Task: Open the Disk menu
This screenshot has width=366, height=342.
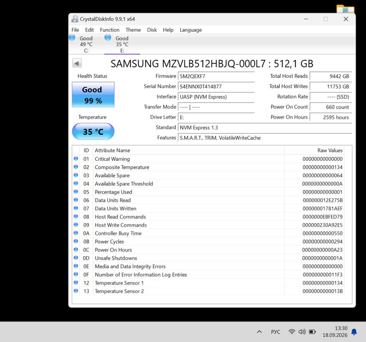Action: [152, 30]
